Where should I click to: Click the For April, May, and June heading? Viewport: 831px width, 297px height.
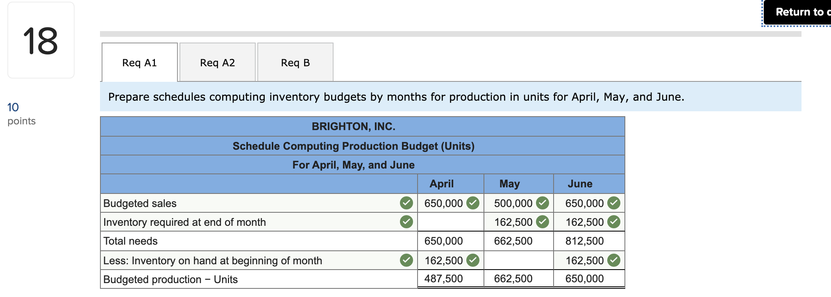tap(353, 165)
